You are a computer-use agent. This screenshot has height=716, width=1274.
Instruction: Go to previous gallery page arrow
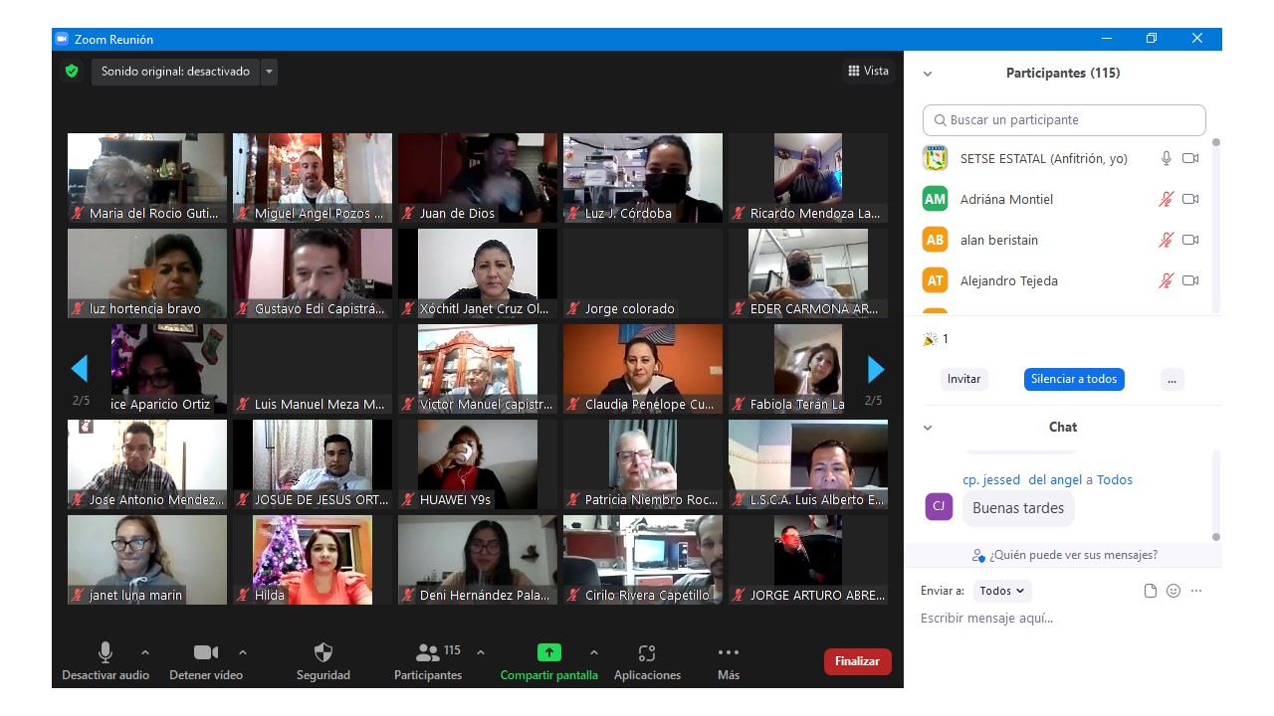coord(80,369)
